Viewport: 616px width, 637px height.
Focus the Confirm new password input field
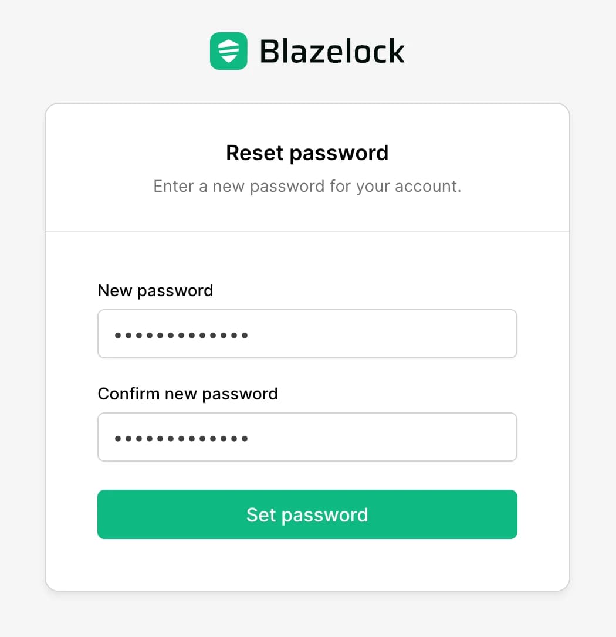(307, 436)
